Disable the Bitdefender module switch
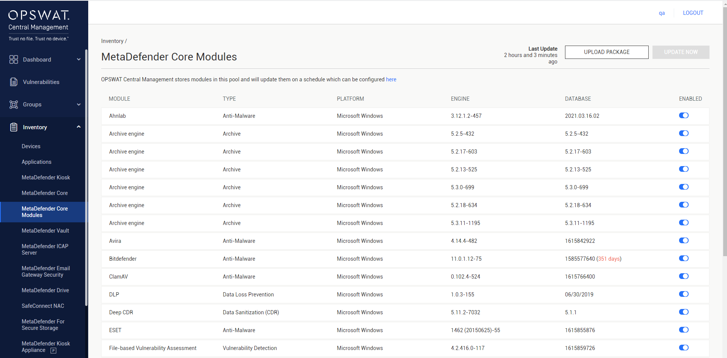This screenshot has width=727, height=358. 684,258
